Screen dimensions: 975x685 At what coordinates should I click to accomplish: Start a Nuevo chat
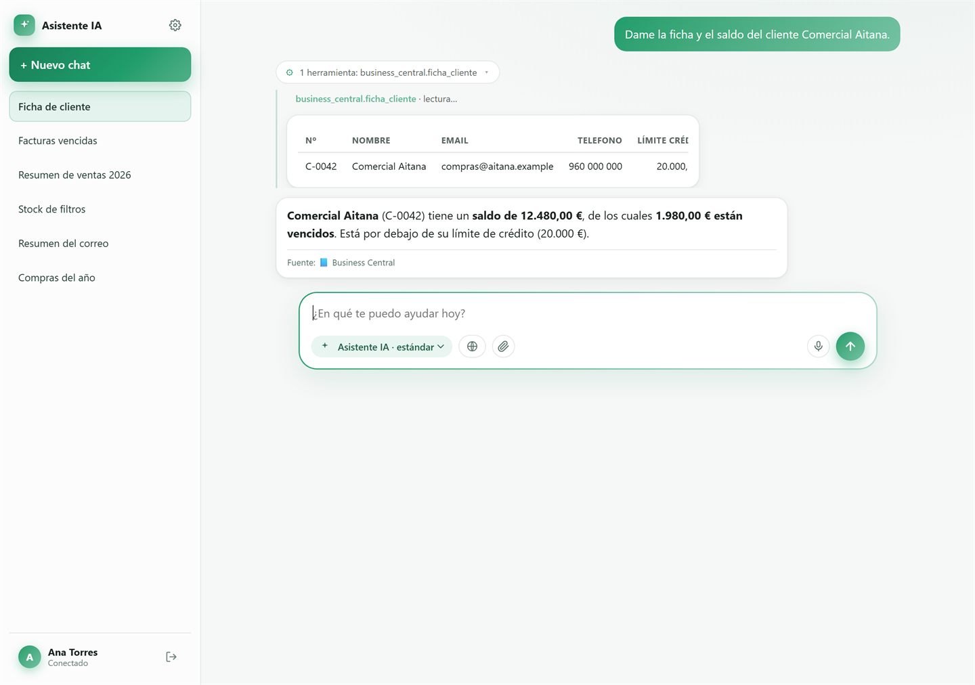100,65
